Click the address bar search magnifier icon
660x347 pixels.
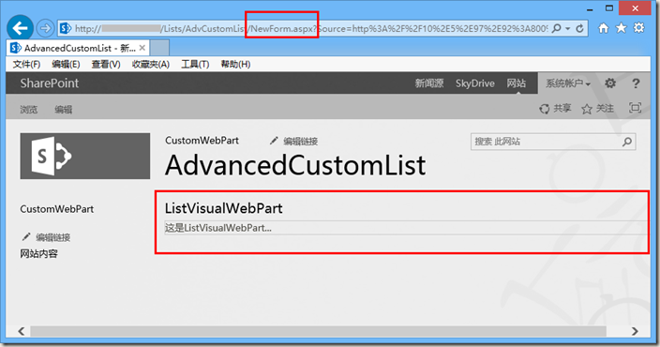[x=556, y=28]
